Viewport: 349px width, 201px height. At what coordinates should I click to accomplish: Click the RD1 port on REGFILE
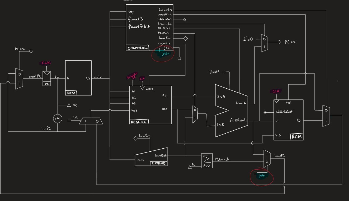[165, 95]
